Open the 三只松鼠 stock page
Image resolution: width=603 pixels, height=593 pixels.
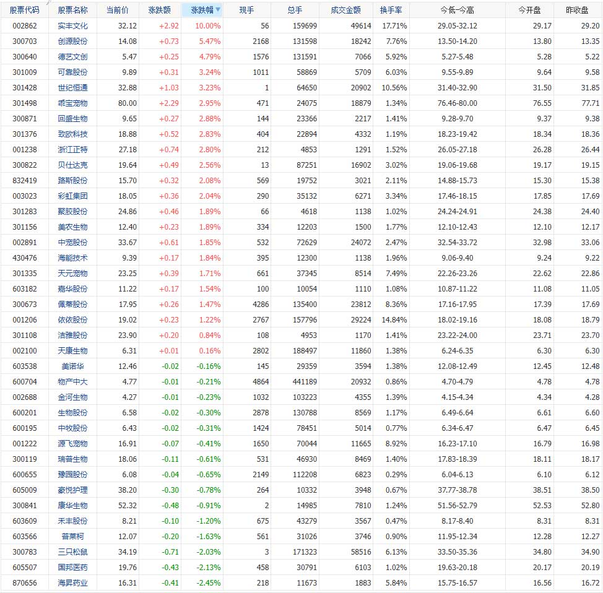(72, 552)
